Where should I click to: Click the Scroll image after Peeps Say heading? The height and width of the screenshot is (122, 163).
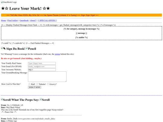[45, 100]
